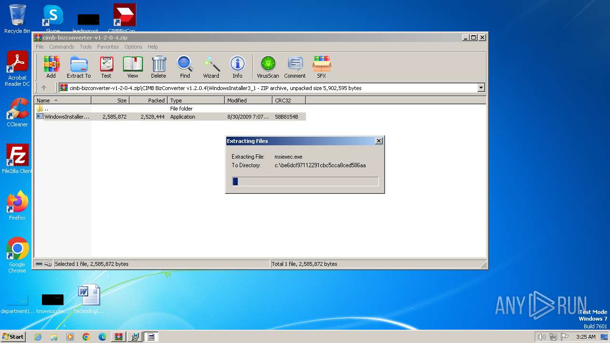The image size is (610, 343).
Task: Open the Help menu
Action: [153, 47]
